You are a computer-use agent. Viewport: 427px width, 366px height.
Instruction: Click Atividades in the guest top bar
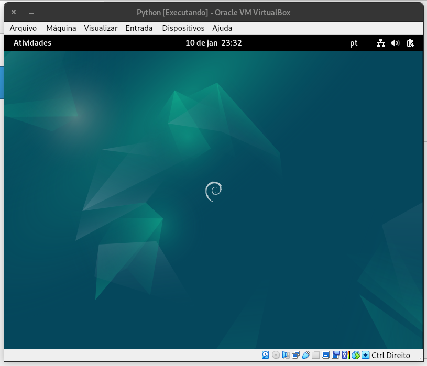pyautogui.click(x=32, y=43)
